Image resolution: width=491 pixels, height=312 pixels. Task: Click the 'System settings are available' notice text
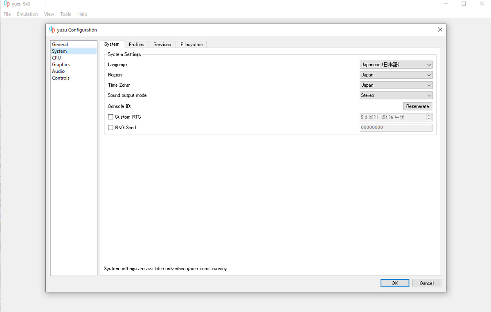click(166, 269)
